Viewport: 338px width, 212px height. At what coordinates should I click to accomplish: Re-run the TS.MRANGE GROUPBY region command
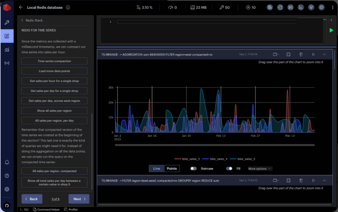click(x=313, y=180)
